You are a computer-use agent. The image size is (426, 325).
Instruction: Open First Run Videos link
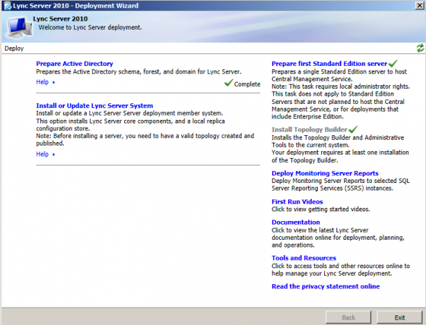tap(297, 202)
